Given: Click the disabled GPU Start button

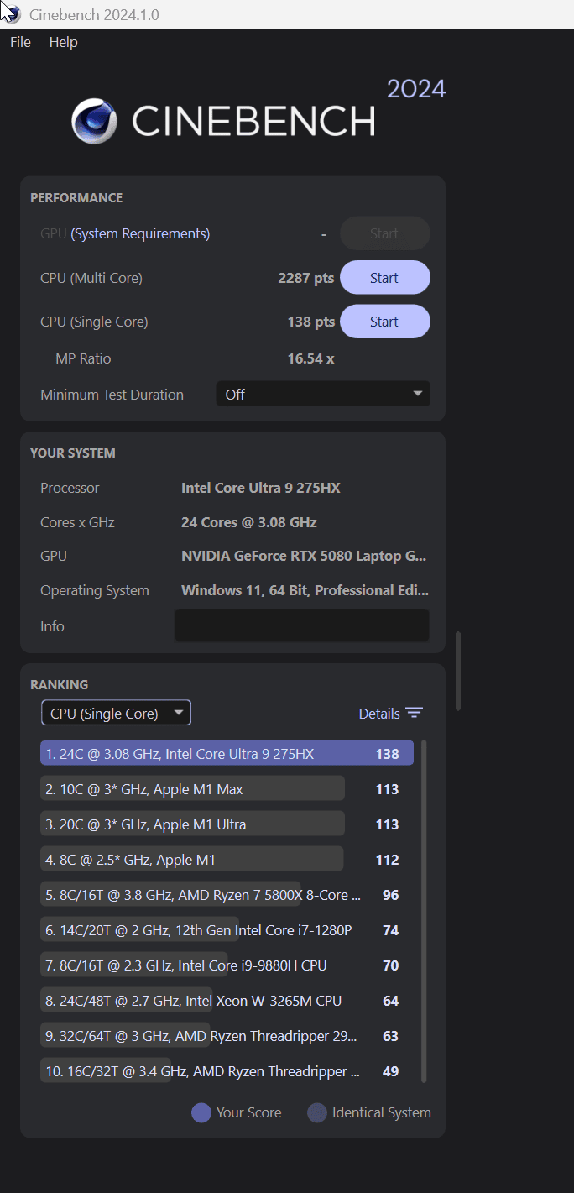Looking at the screenshot, I should 385,233.
